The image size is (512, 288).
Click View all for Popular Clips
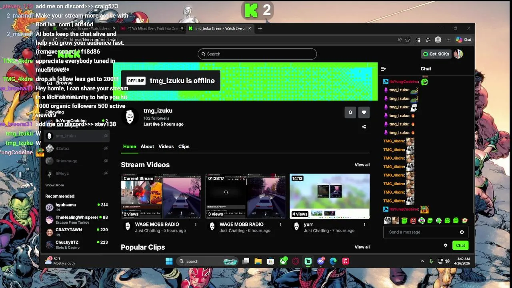tap(362, 247)
